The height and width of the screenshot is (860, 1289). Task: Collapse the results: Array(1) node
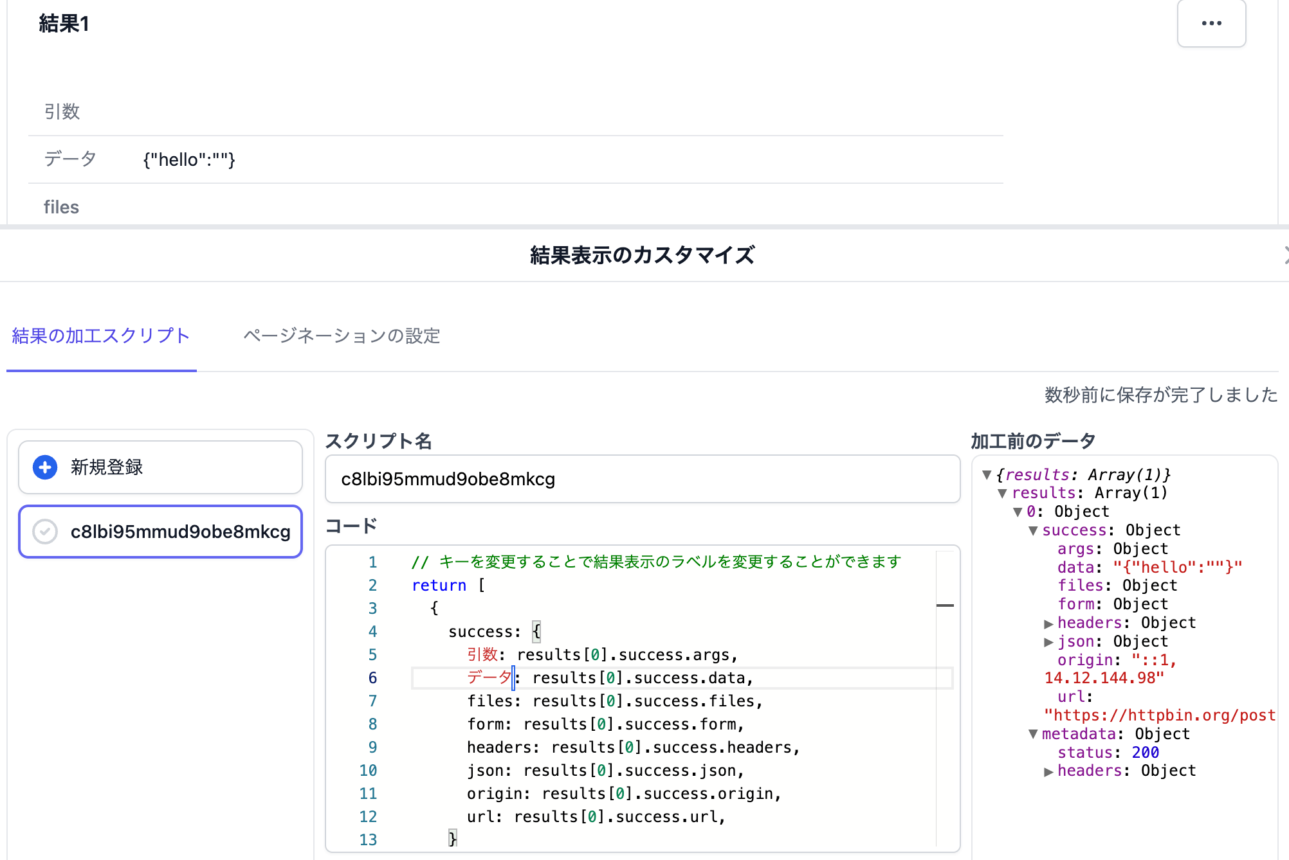(1002, 494)
